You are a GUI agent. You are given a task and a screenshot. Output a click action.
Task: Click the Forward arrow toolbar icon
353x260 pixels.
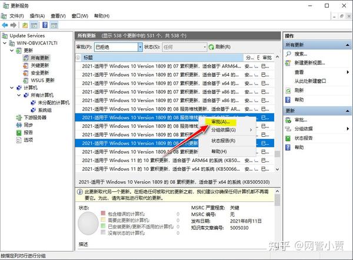(x=14, y=25)
